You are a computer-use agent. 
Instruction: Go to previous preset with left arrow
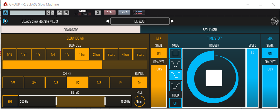click(107, 21)
